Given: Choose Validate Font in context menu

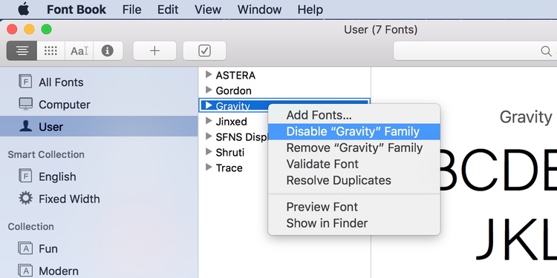Looking at the screenshot, I should click(x=322, y=164).
